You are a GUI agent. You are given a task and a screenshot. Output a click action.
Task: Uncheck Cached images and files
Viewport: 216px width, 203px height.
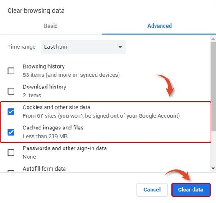11,132
